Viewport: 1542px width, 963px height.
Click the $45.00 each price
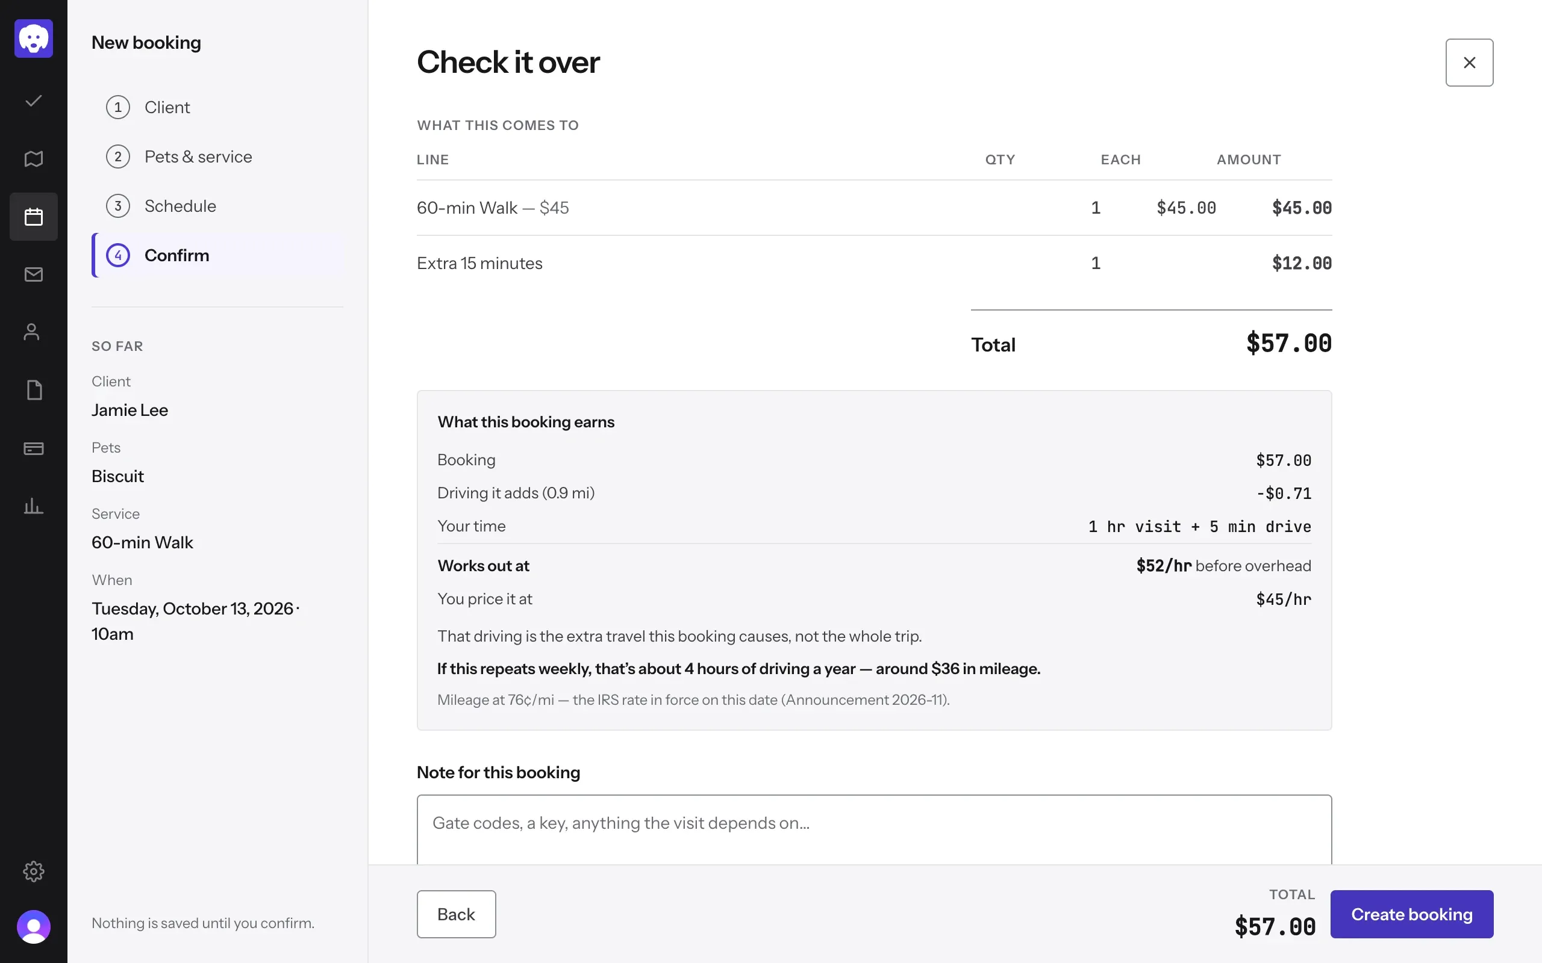click(x=1186, y=208)
